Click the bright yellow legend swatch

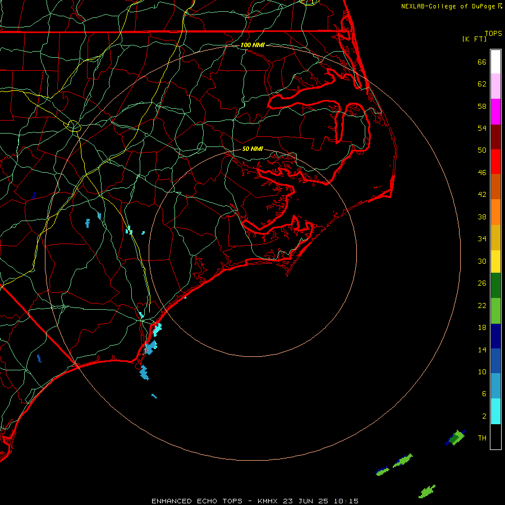(495, 261)
